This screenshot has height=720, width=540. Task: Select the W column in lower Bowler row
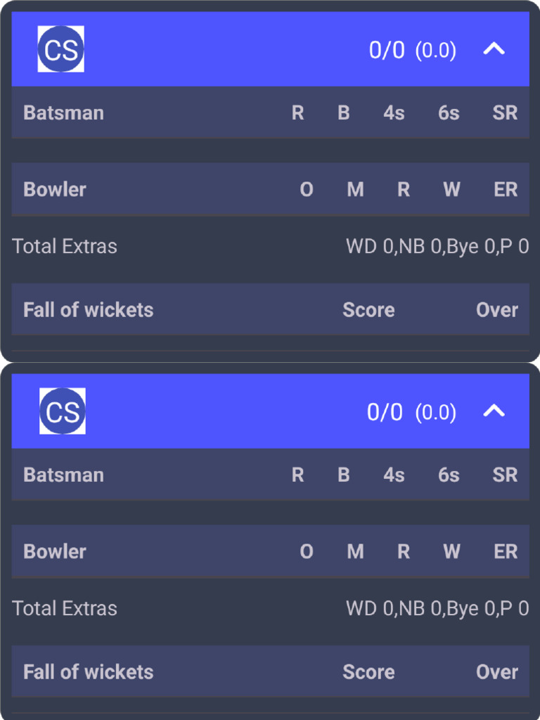(451, 552)
